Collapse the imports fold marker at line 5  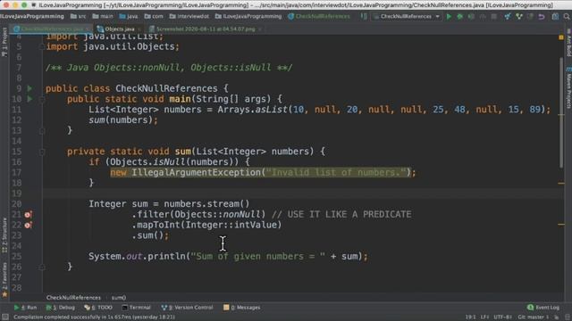pyautogui.click(x=42, y=46)
